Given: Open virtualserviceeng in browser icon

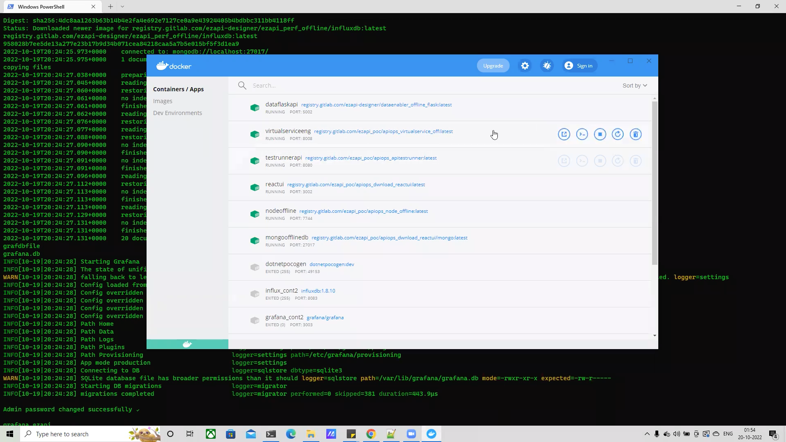Looking at the screenshot, I should (x=564, y=134).
